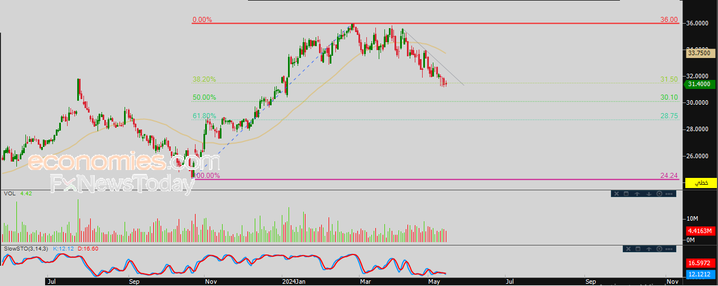718x286 pixels.
Task: Click the May date axis label
Action: tap(434, 280)
